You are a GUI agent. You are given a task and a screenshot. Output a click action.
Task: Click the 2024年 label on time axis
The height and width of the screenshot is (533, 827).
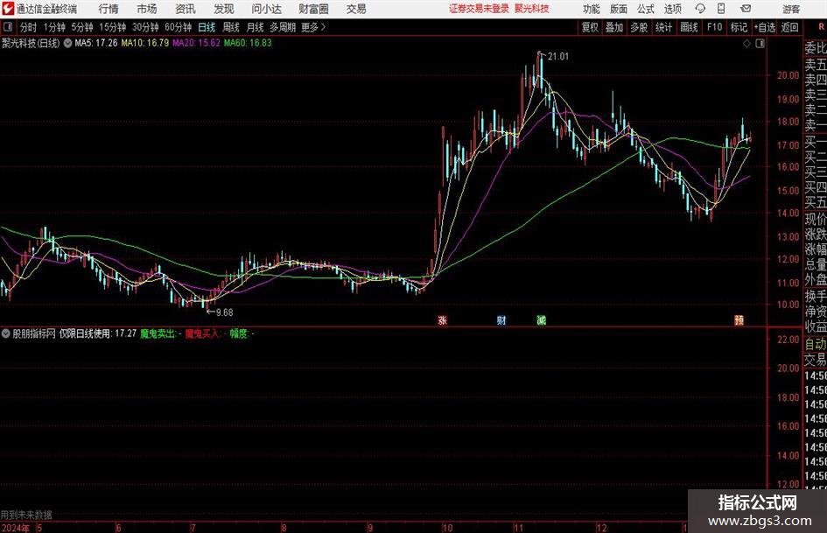coord(15,528)
